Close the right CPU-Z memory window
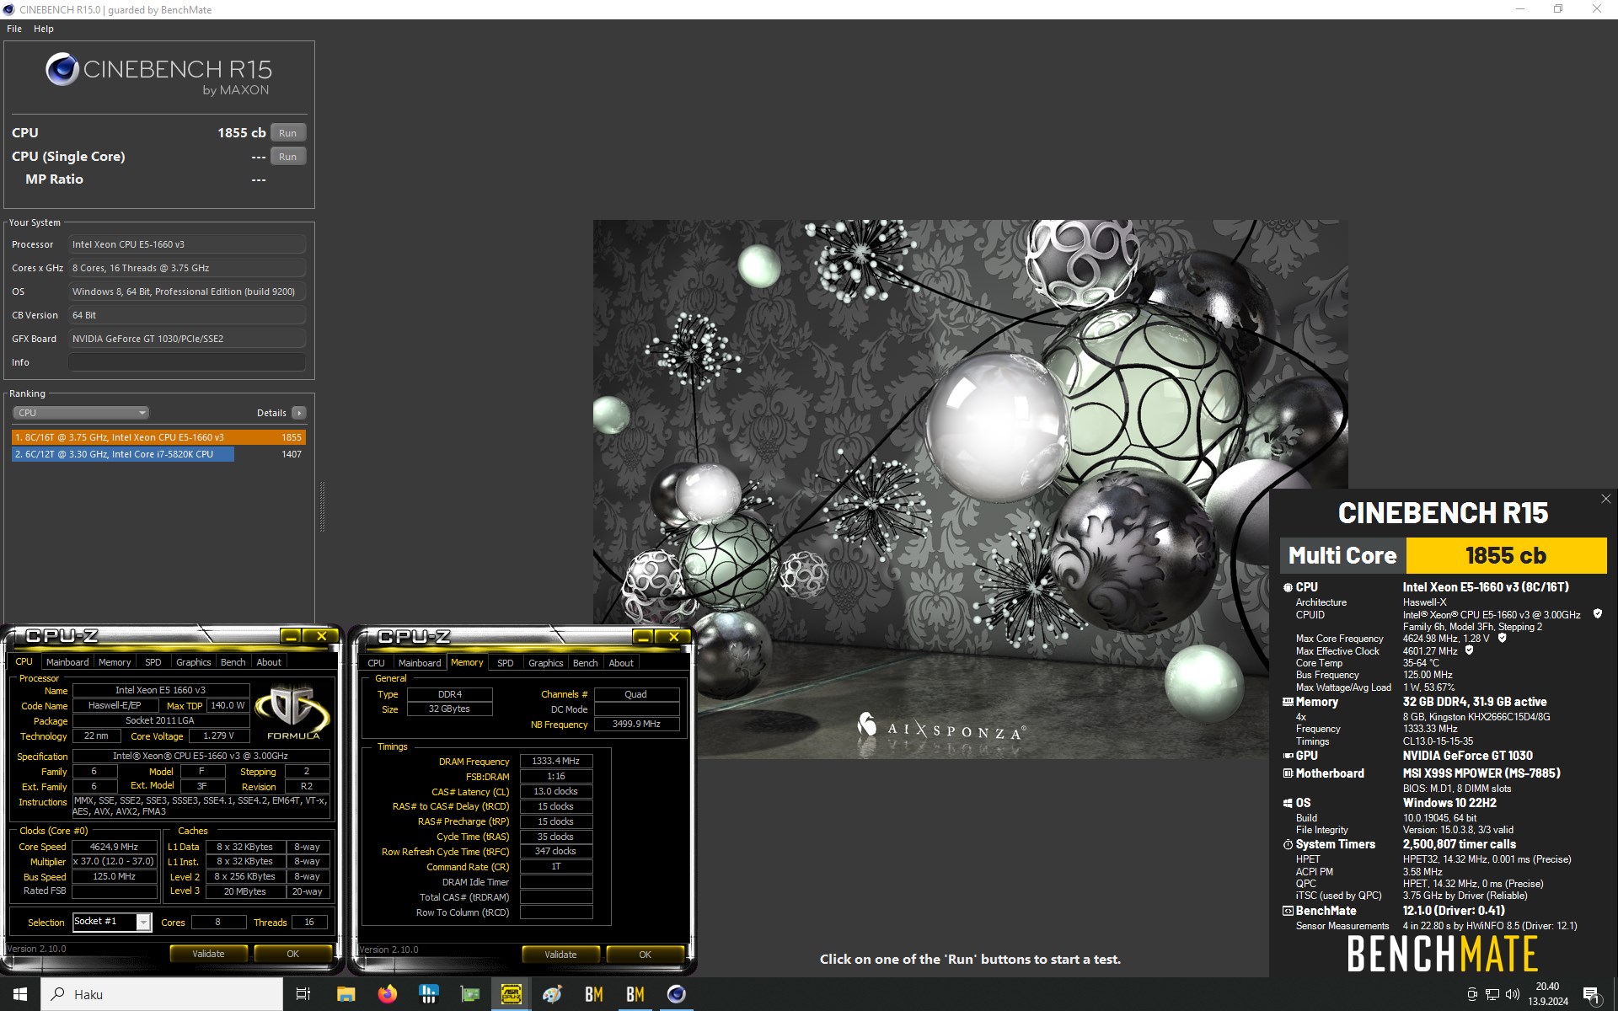 673,637
